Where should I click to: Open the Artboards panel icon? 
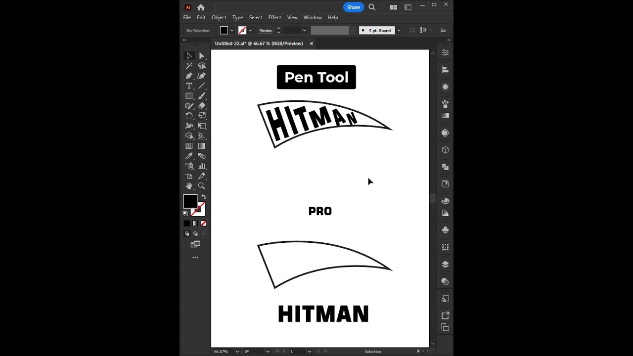[x=445, y=327]
